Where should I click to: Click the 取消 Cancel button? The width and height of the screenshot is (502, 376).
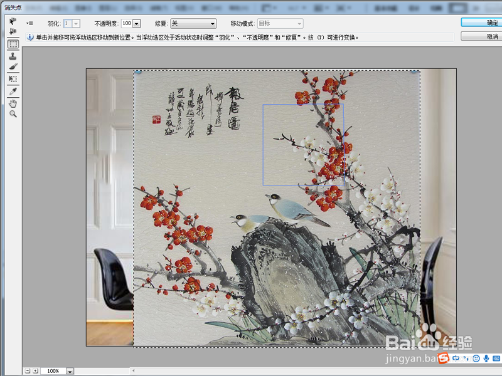(481, 36)
